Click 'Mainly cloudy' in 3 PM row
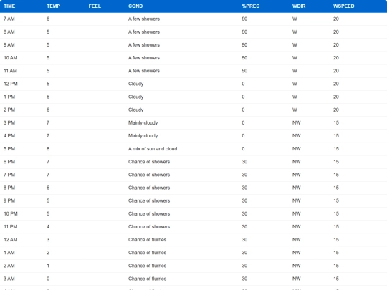 tap(143, 123)
